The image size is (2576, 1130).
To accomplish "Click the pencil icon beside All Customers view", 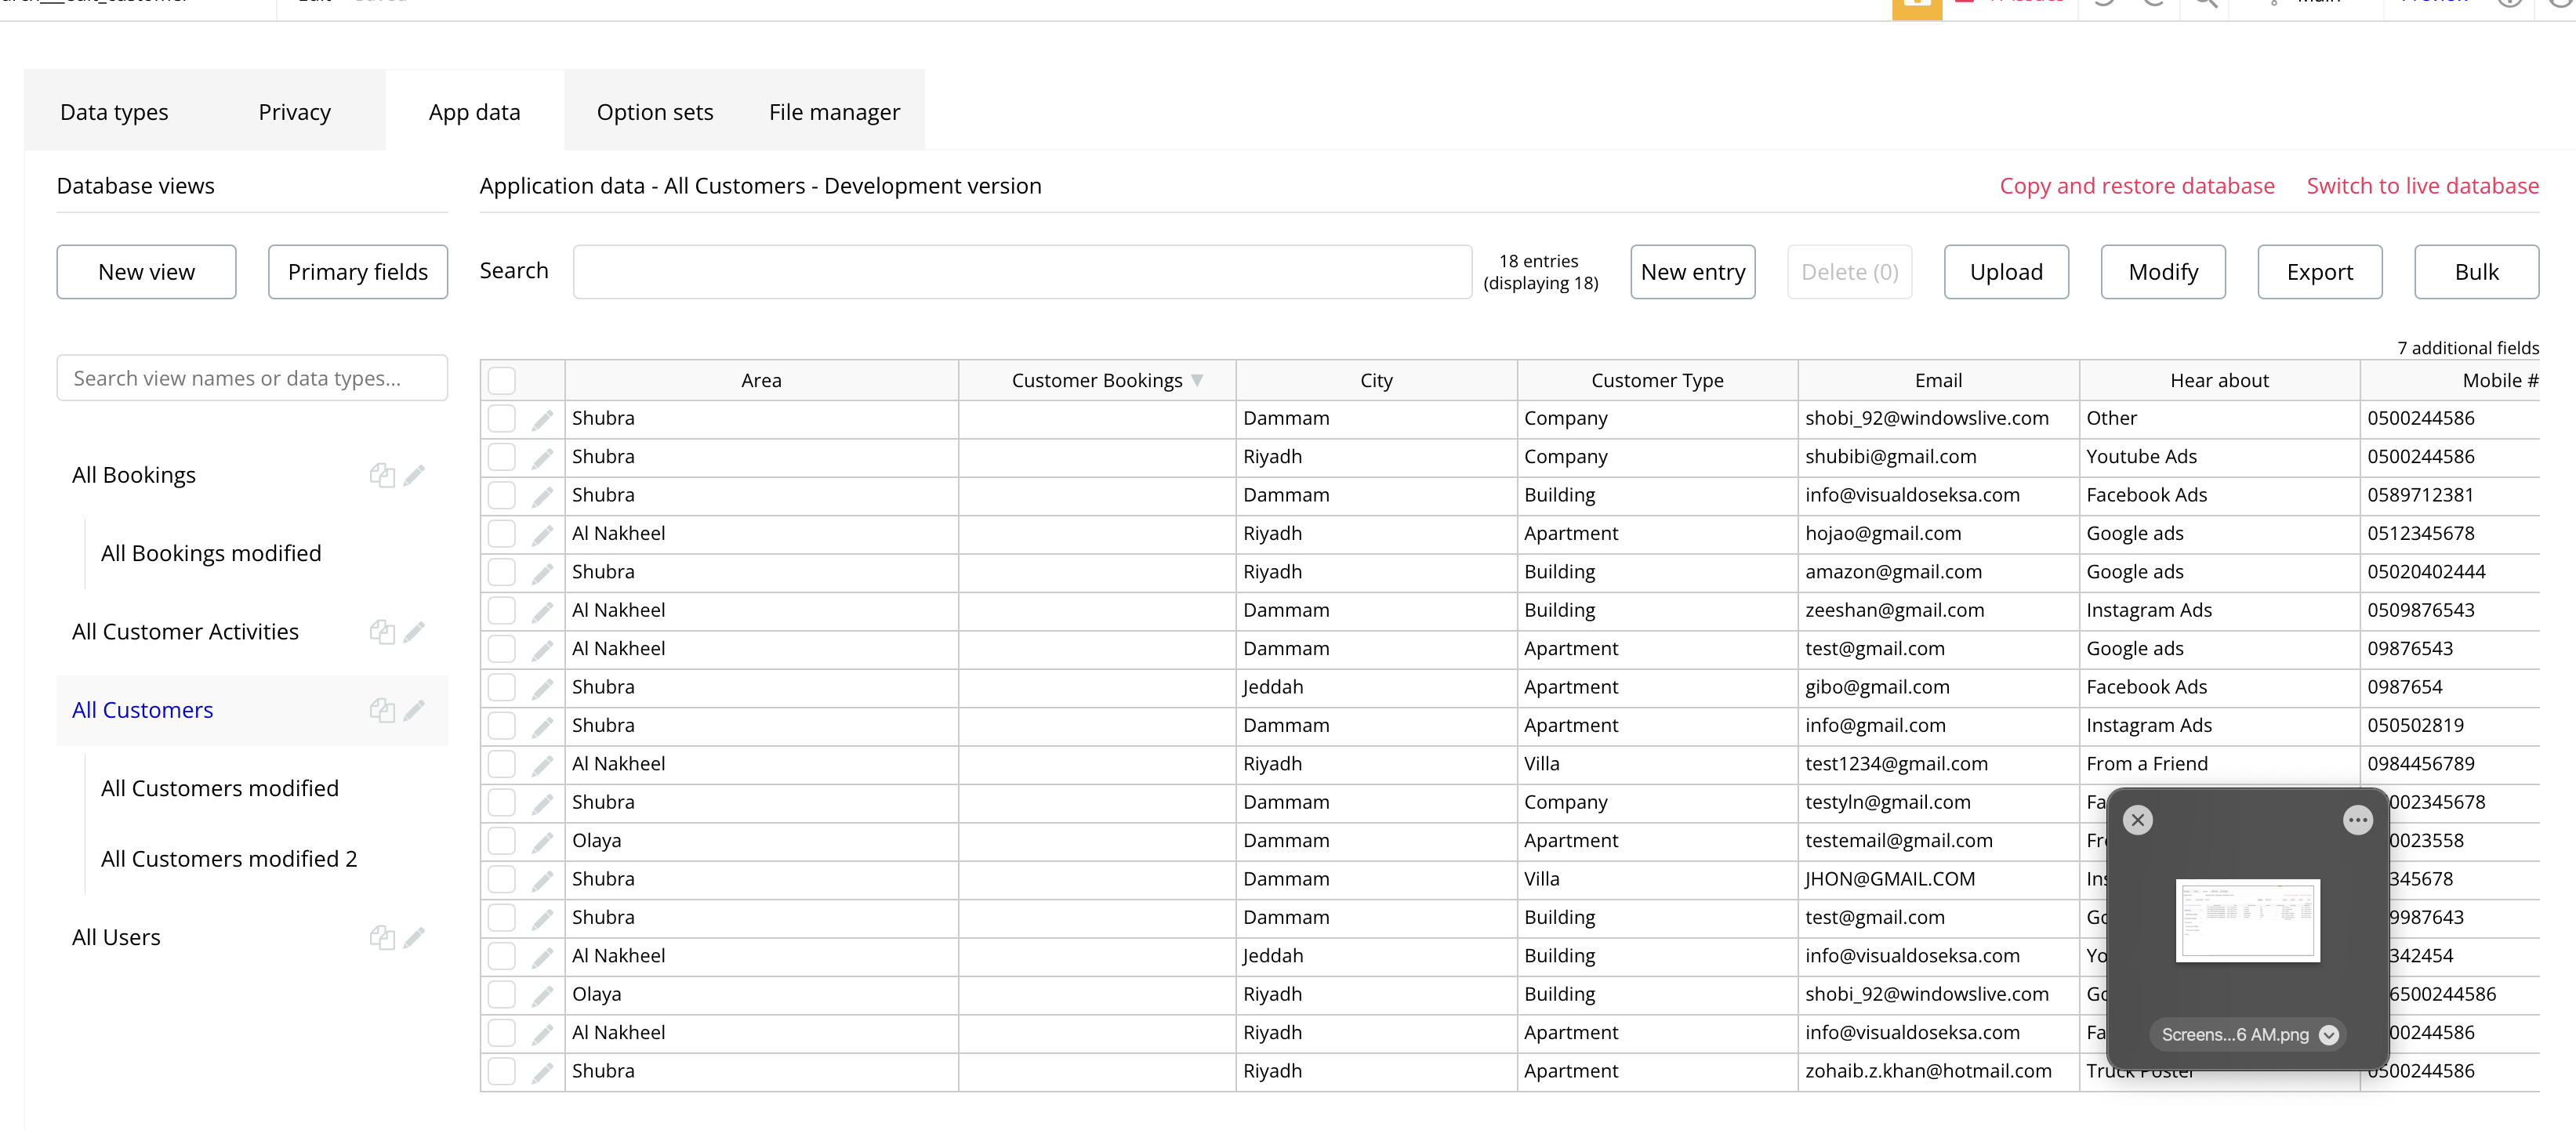I will pos(415,710).
